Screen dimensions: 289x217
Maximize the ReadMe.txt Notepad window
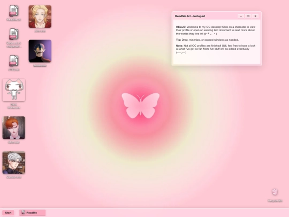click(248, 16)
